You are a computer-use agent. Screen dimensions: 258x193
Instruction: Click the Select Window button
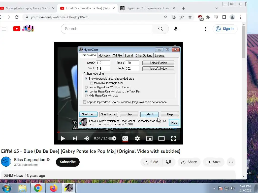click(158, 69)
